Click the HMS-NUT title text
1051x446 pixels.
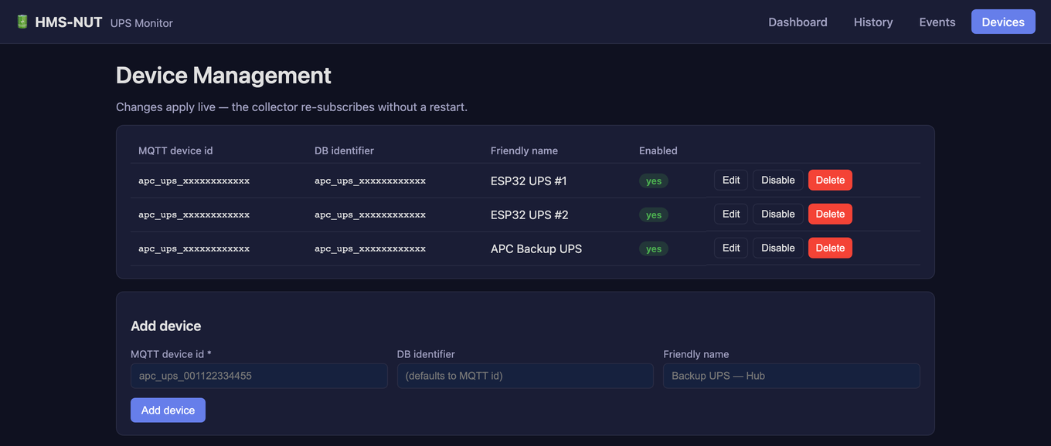(69, 22)
